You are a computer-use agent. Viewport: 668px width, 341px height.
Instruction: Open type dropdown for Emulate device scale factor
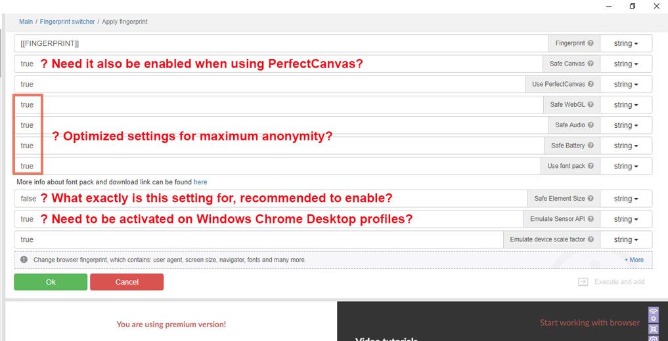click(626, 239)
